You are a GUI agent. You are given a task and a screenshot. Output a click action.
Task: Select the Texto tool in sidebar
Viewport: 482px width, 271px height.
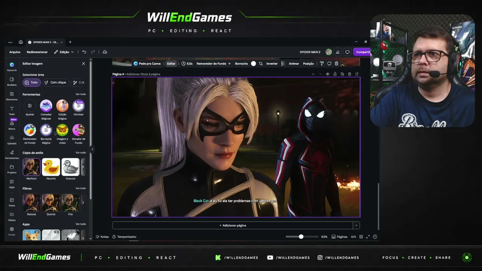pyautogui.click(x=12, y=111)
